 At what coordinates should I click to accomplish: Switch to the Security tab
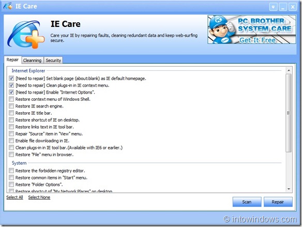coord(53,60)
